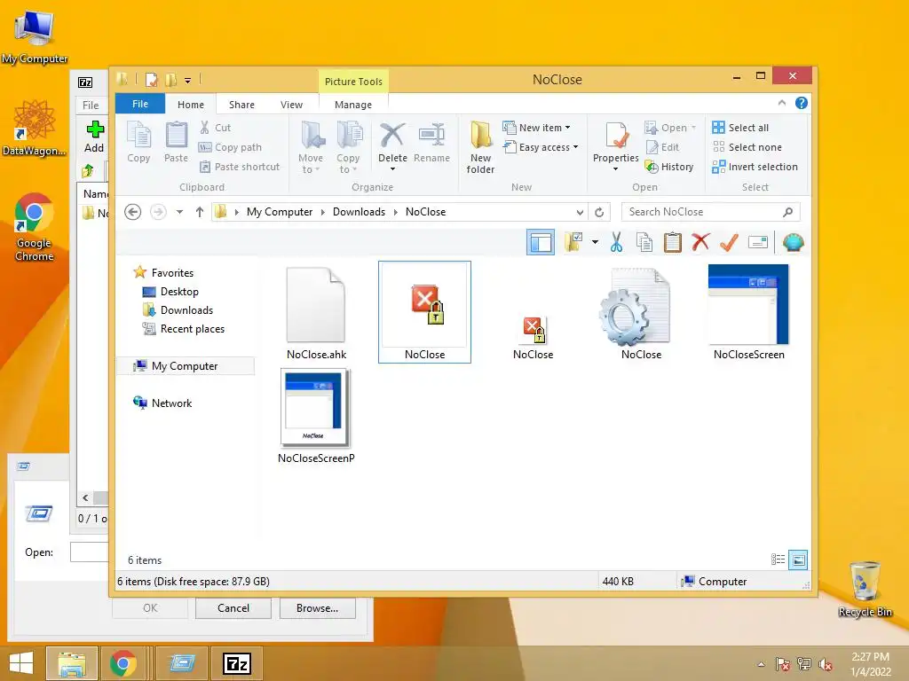Open the Properties dropdown arrow

click(616, 169)
